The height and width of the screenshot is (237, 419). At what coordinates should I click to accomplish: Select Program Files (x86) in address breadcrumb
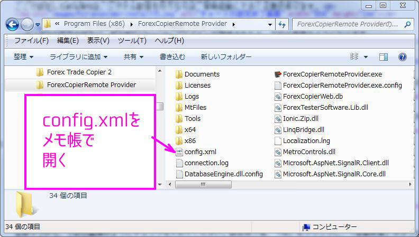[x=94, y=24]
